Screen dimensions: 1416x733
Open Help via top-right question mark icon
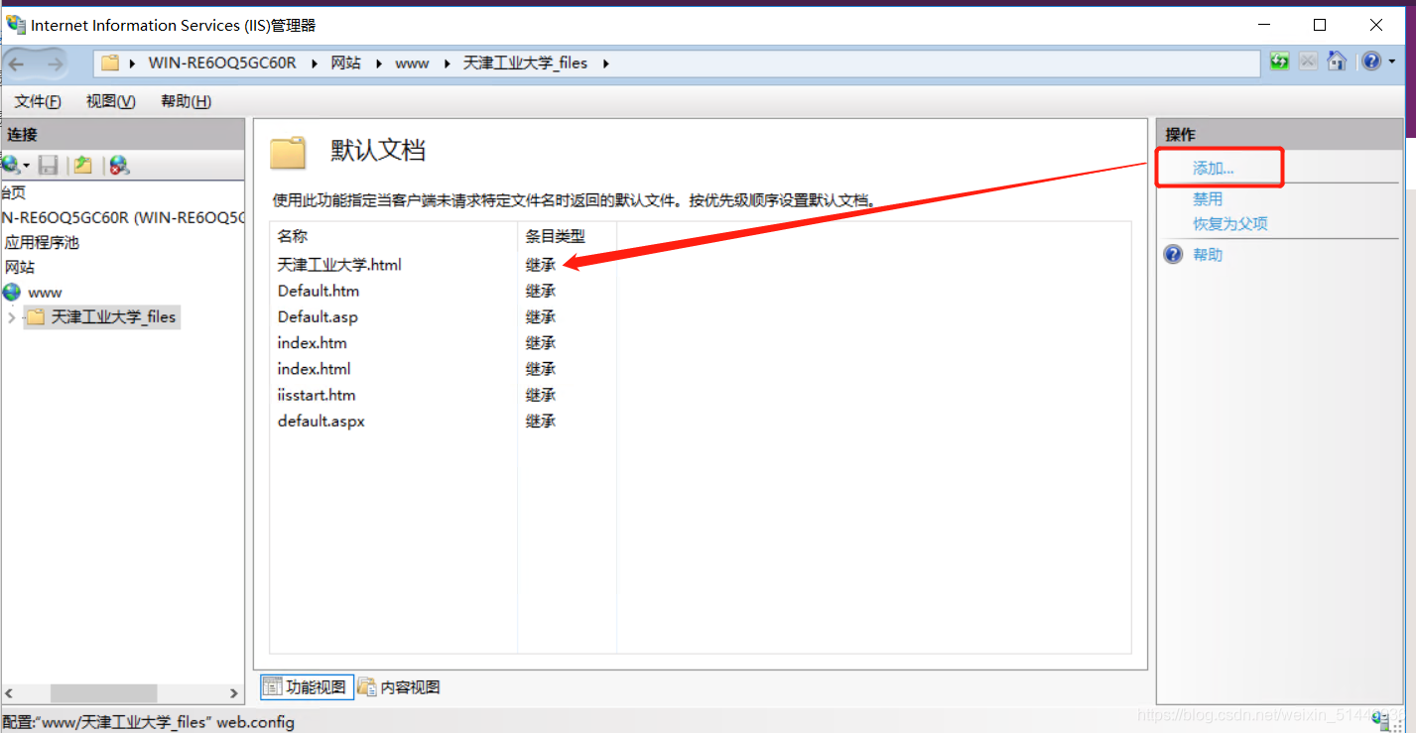[x=1370, y=61]
